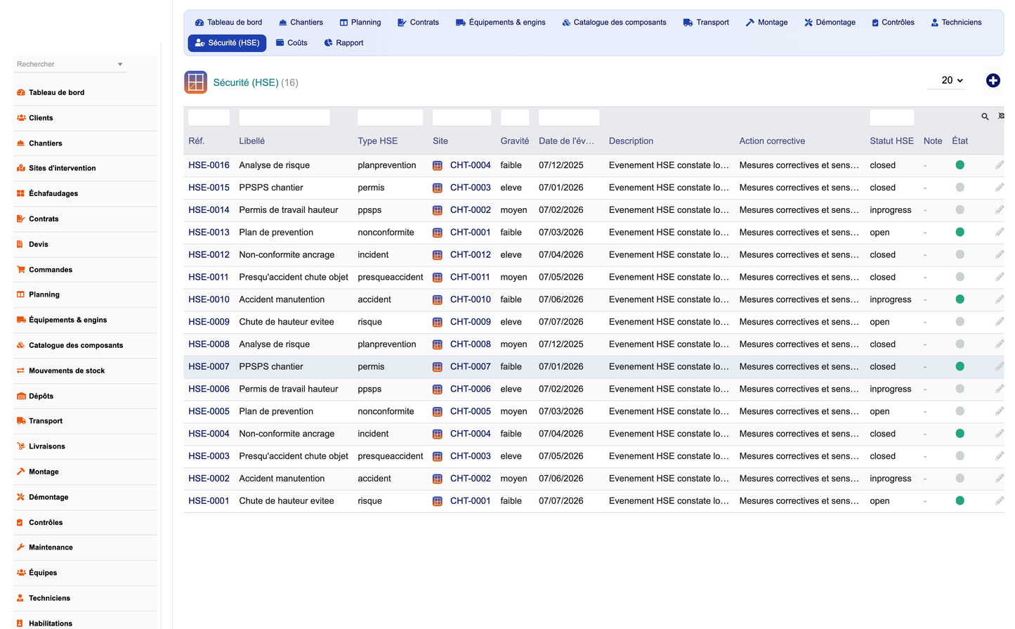The image size is (1015, 629).
Task: Click the Dépôts sidebar icon
Action: pos(21,396)
